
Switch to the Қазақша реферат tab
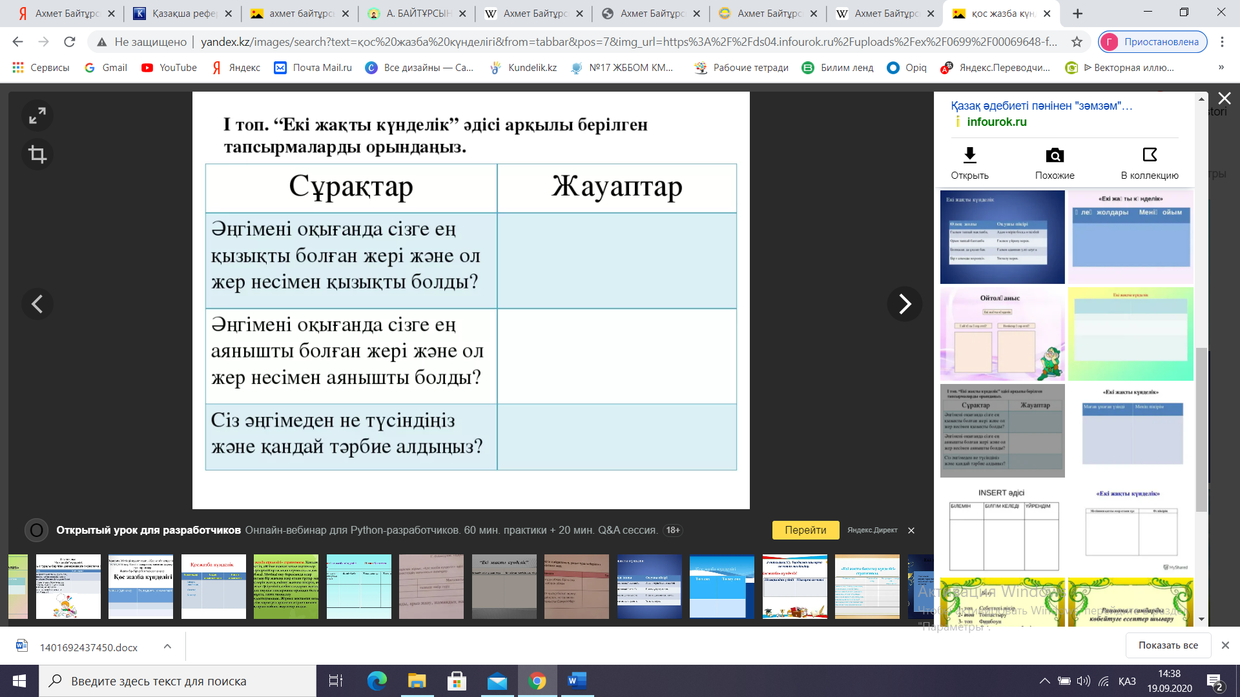[183, 13]
